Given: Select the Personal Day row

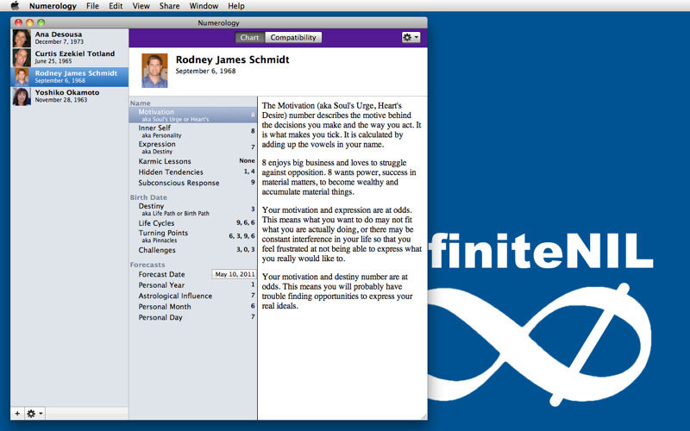Looking at the screenshot, I should 192,317.
